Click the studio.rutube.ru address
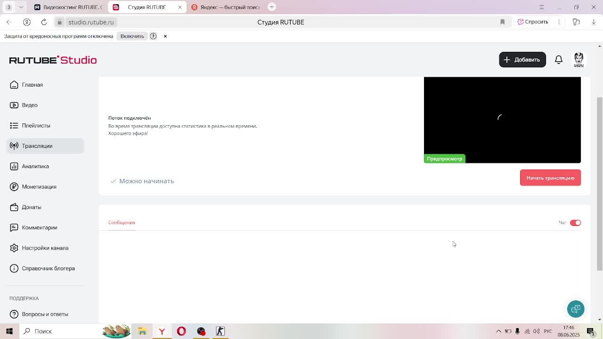The height and width of the screenshot is (339, 603). tap(91, 22)
